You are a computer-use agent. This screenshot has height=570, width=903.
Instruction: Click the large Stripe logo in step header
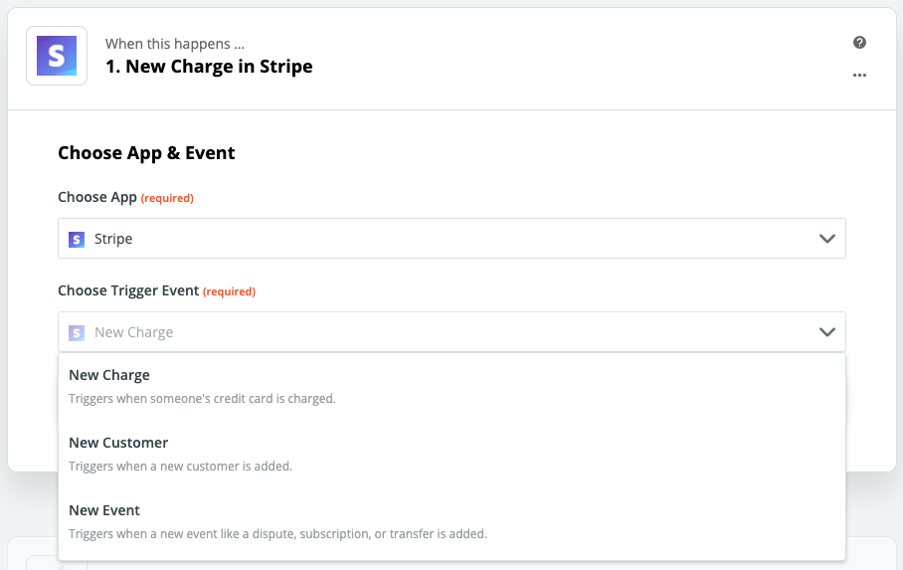(57, 56)
